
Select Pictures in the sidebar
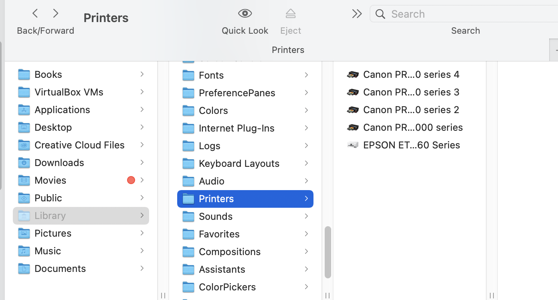(x=53, y=233)
